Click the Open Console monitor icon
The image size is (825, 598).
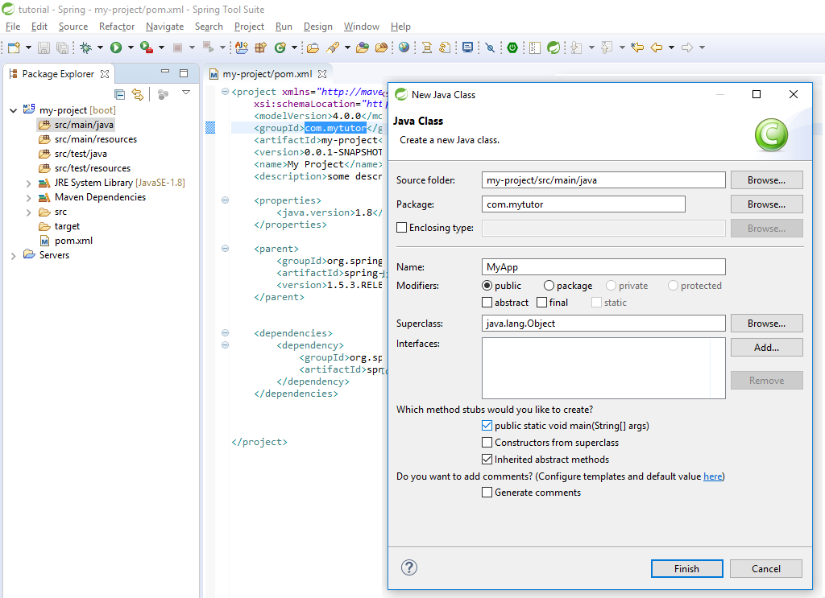click(x=467, y=47)
